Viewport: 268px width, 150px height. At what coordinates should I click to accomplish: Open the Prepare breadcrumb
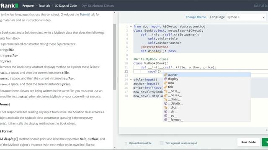coord(28,5)
